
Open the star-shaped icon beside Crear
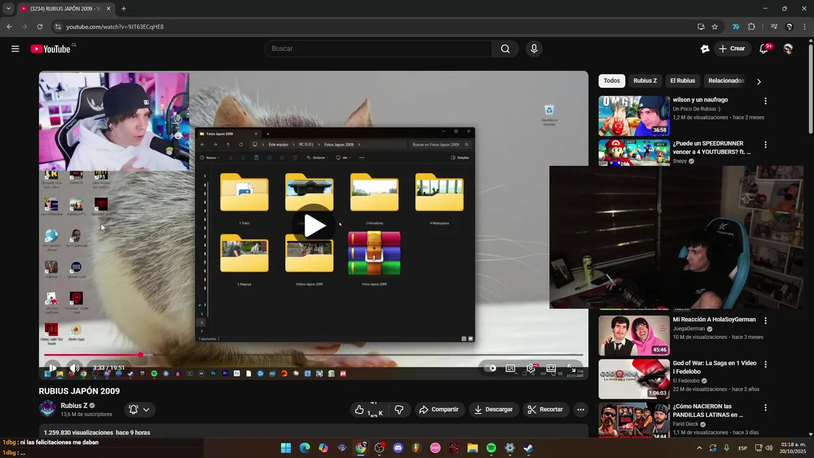705,49
